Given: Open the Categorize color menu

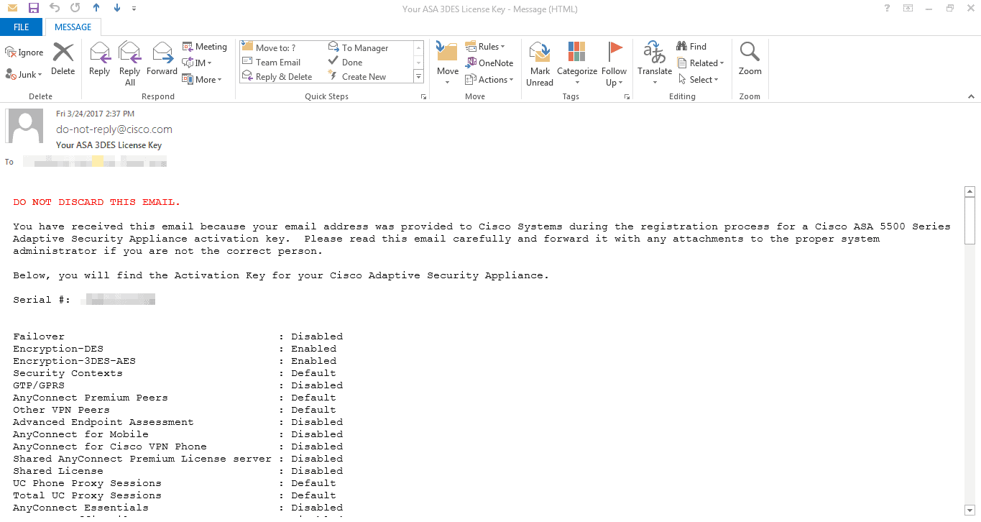Looking at the screenshot, I should click(577, 63).
